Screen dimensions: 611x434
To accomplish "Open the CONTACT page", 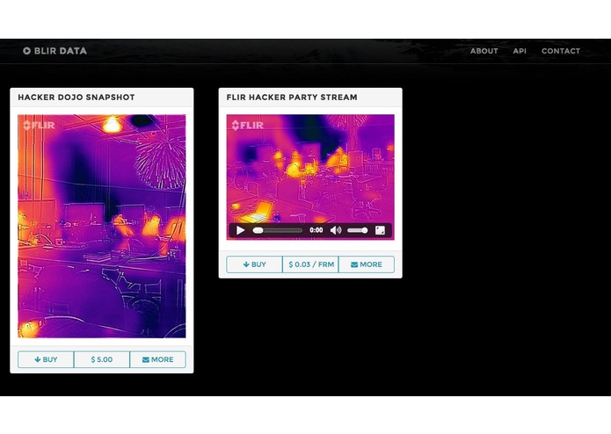I will [560, 51].
